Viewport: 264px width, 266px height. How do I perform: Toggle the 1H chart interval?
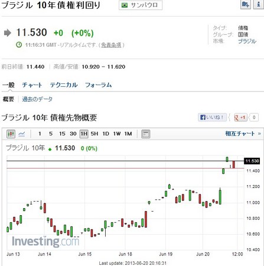tap(84, 134)
